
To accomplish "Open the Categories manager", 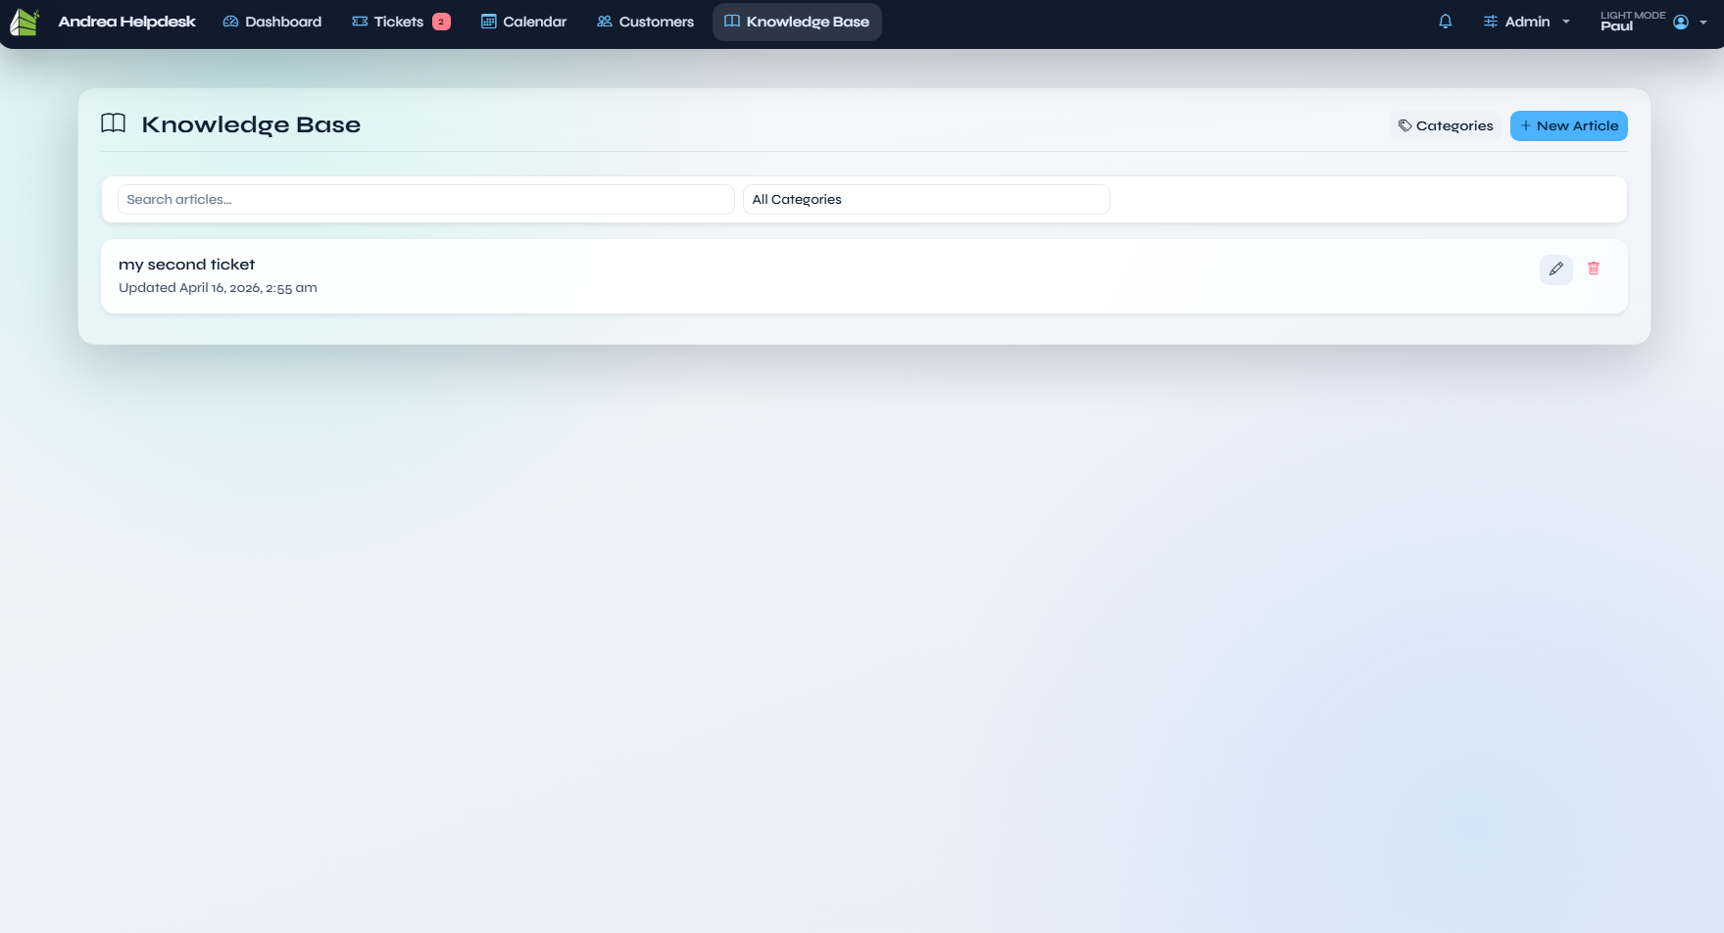I will pyautogui.click(x=1446, y=125).
